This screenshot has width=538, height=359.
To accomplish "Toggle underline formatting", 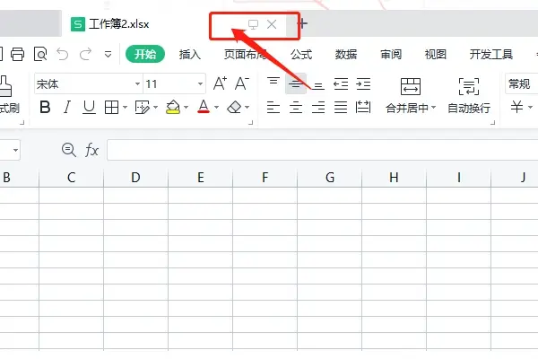I will point(89,108).
